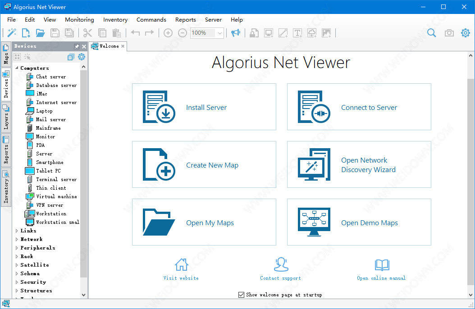The image size is (475, 309).
Task: Close the Welcome tab
Action: coord(123,46)
